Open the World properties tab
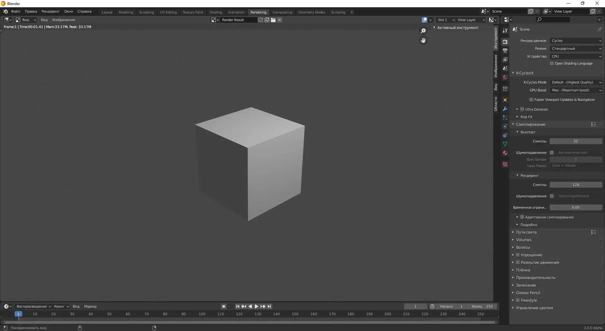 point(505,77)
